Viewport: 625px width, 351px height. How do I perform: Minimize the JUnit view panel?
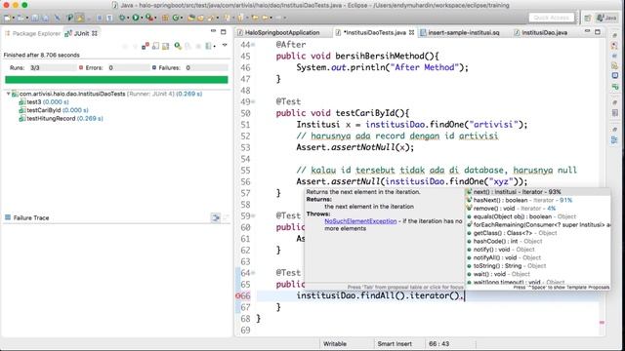pyautogui.click(x=213, y=31)
